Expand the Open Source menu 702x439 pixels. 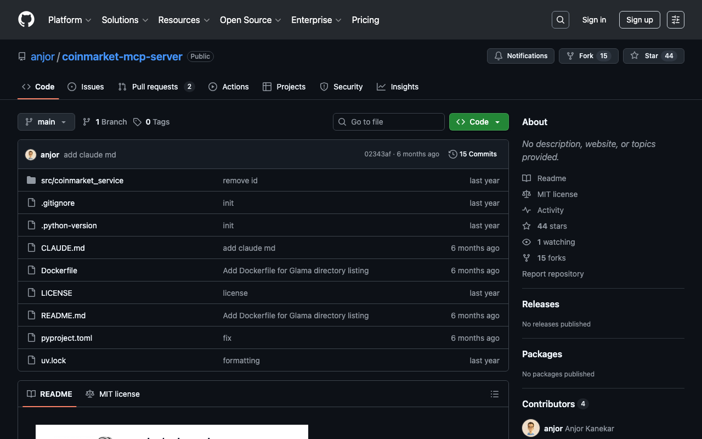pos(250,20)
